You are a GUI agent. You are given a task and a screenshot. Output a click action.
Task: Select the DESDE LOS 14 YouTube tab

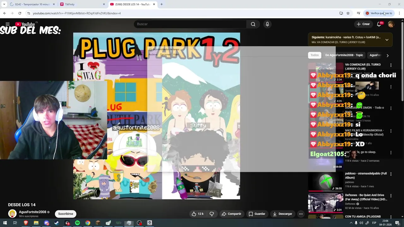[133, 4]
